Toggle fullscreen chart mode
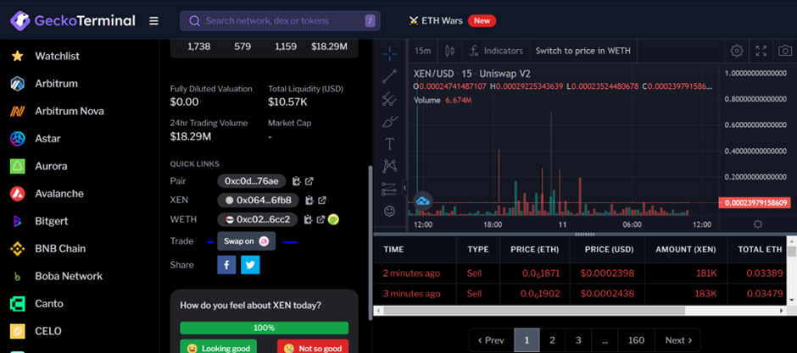Screen dimensions: 797x353 tap(761, 51)
